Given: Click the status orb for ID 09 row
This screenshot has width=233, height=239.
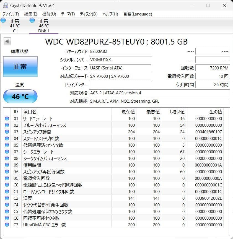Looking at the screenshot, I should coord(7,165).
